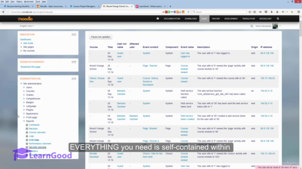Click the URL address bar
Screen dimensions: 302x169
[x=85, y=12]
